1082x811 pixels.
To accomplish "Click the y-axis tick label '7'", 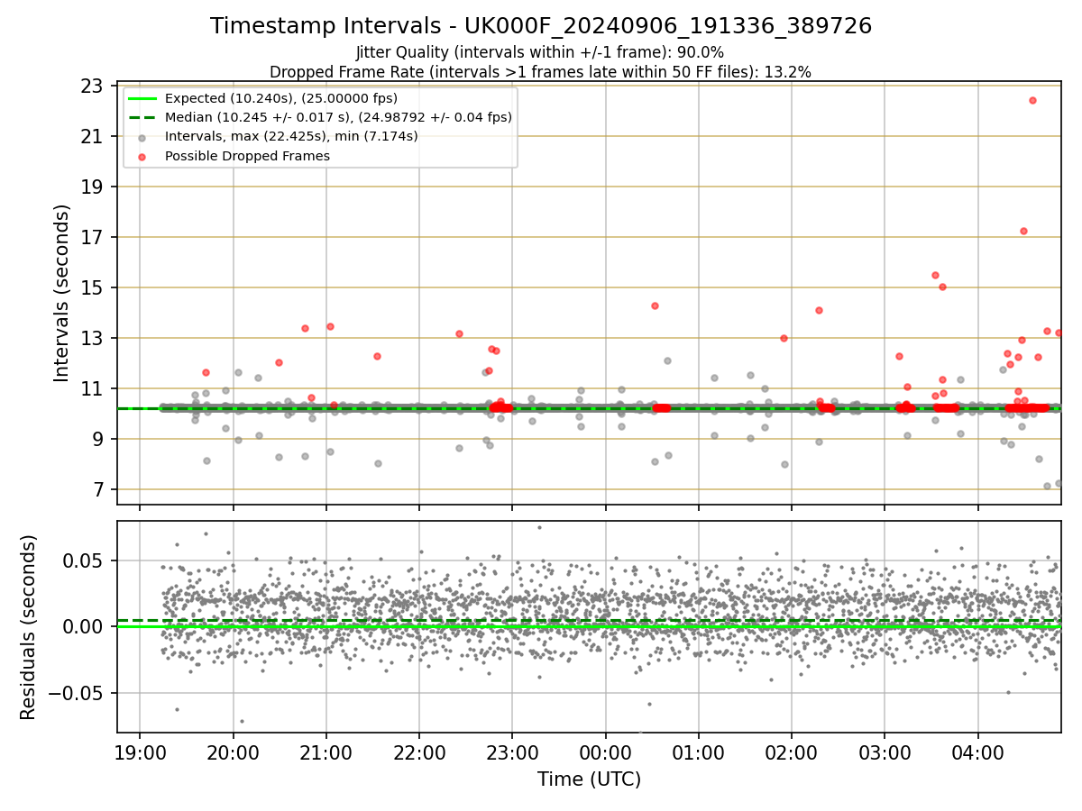I will click(98, 490).
